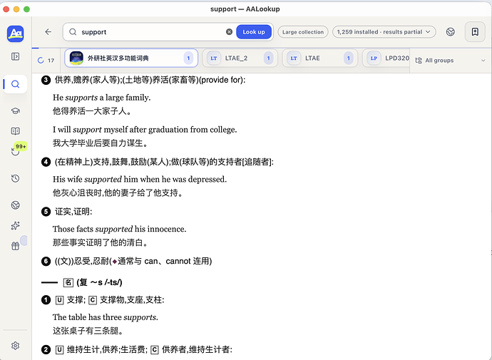The height and width of the screenshot is (360, 492).
Task: Click the text '他得养活一大家子人。'
Action: [92, 111]
